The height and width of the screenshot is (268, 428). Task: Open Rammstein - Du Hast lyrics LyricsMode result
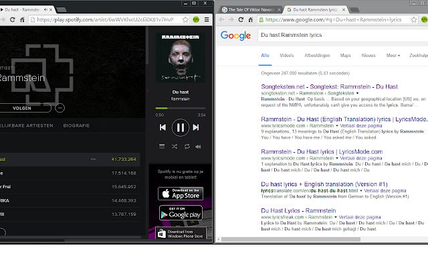point(322,152)
